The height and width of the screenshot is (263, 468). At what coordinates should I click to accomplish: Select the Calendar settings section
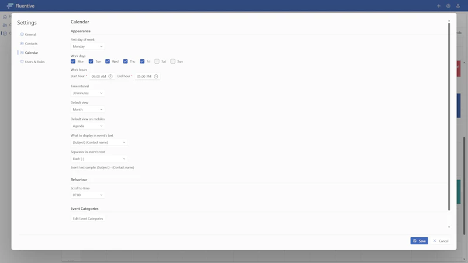(32, 53)
